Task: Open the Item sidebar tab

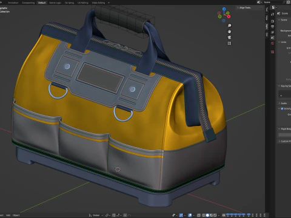Action: [x=267, y=27]
